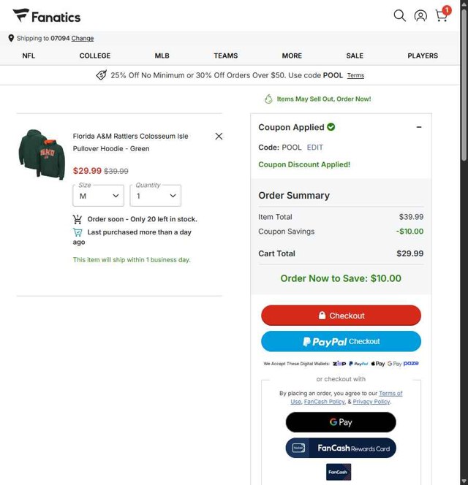
Task: Remove the hoodie with the X icon
Action: [x=219, y=136]
